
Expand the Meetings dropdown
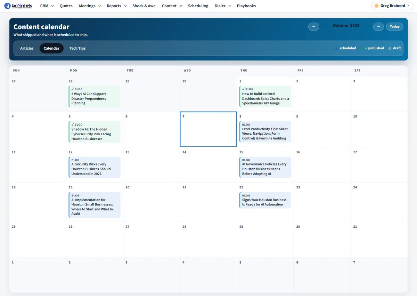coord(90,6)
